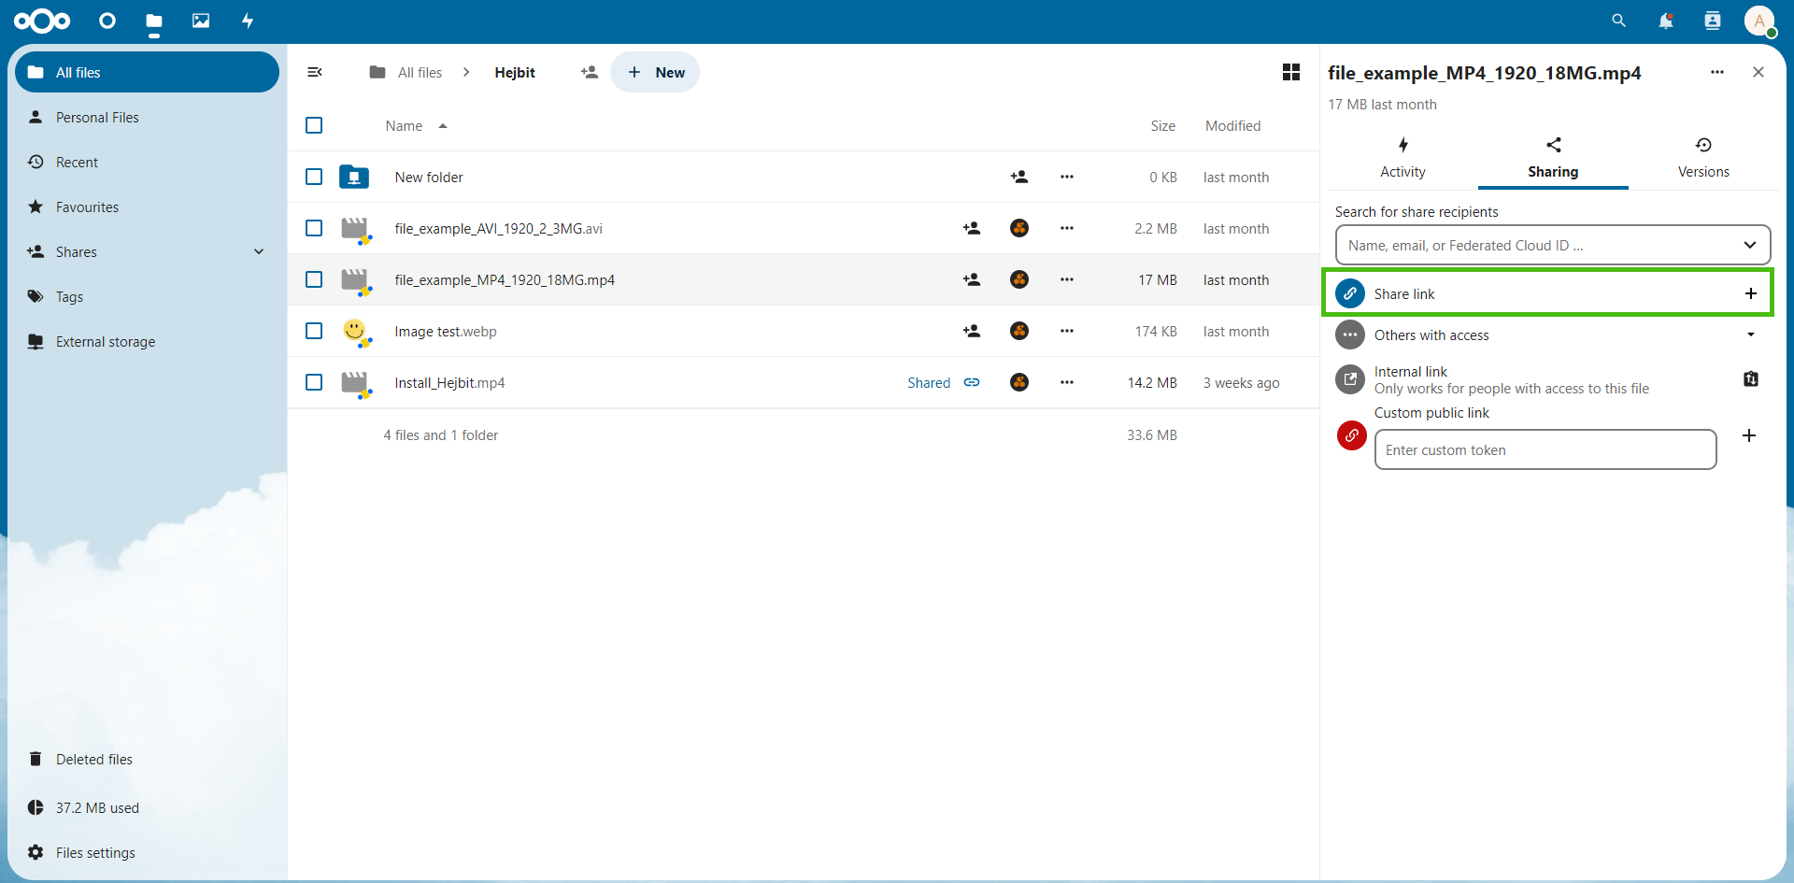Tick the checkbox for New folder
This screenshot has width=1794, height=883.
coord(314,177)
